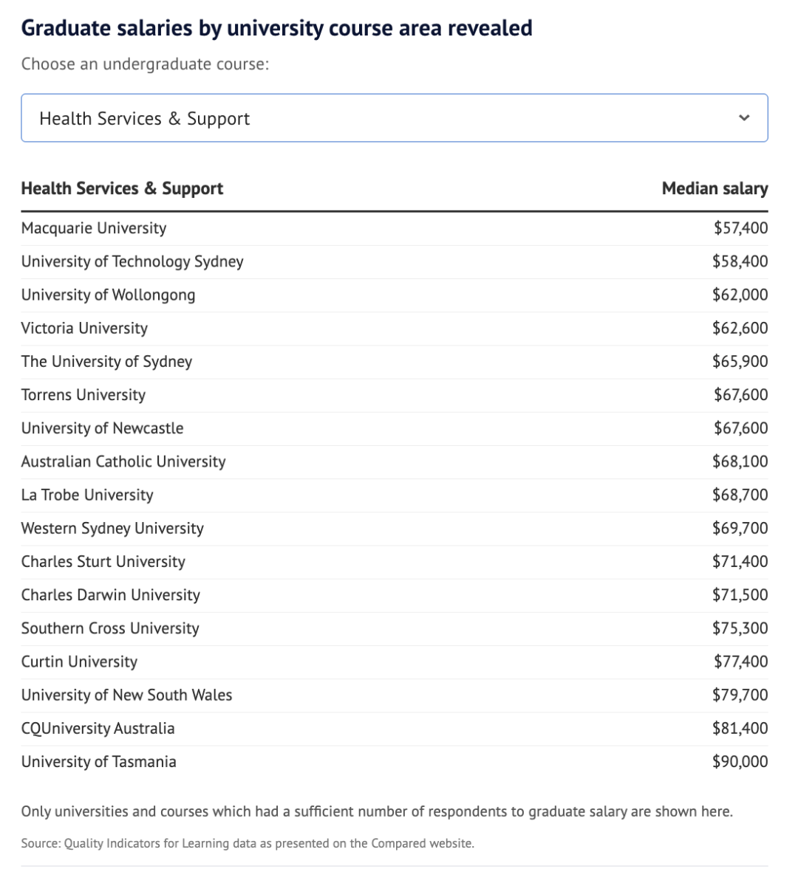Select the La Trobe University entry
Image resolution: width=798 pixels, height=886 pixels.
tap(87, 495)
